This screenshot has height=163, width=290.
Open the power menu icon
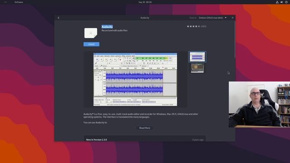click(x=286, y=2)
